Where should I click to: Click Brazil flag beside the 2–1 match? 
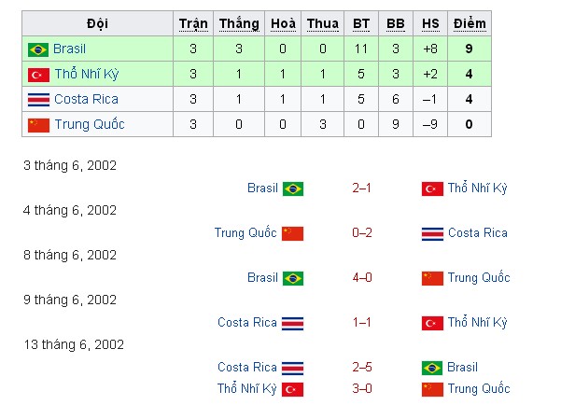coord(293,189)
